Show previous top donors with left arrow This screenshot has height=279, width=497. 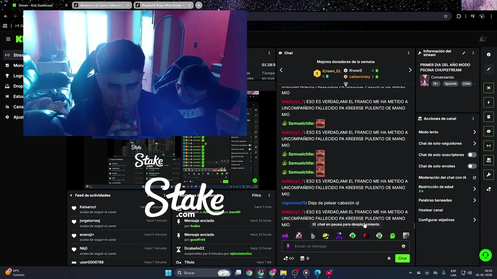point(281,70)
